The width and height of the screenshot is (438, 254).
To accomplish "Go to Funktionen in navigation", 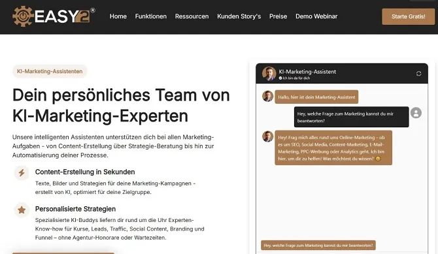I will pyautogui.click(x=151, y=16).
